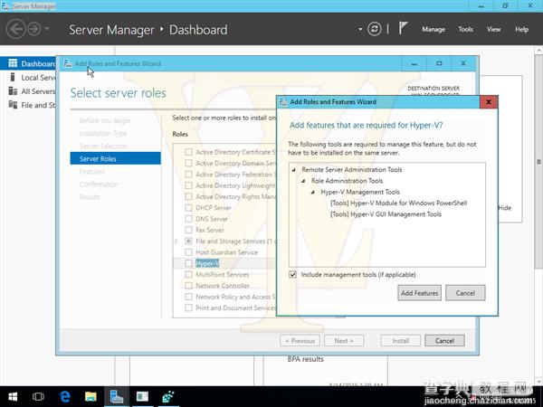Refresh the Server Manager dashboard
The image size is (543, 407).
tap(375, 29)
